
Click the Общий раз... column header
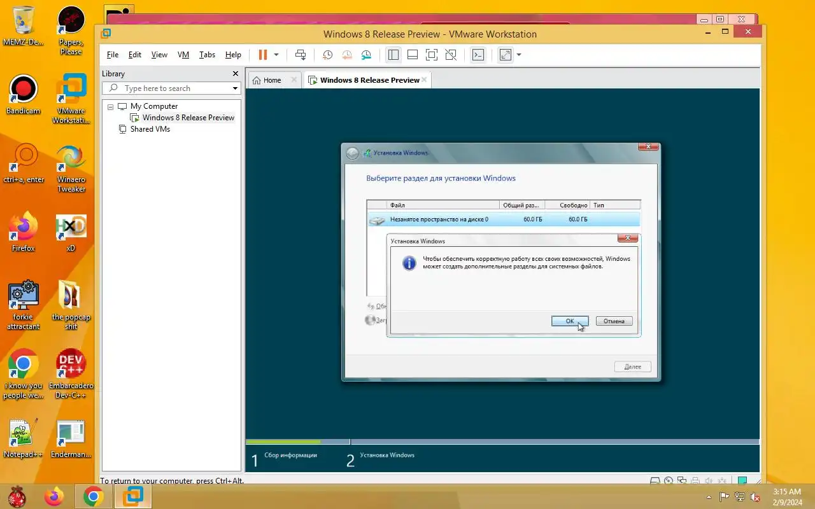pos(523,205)
